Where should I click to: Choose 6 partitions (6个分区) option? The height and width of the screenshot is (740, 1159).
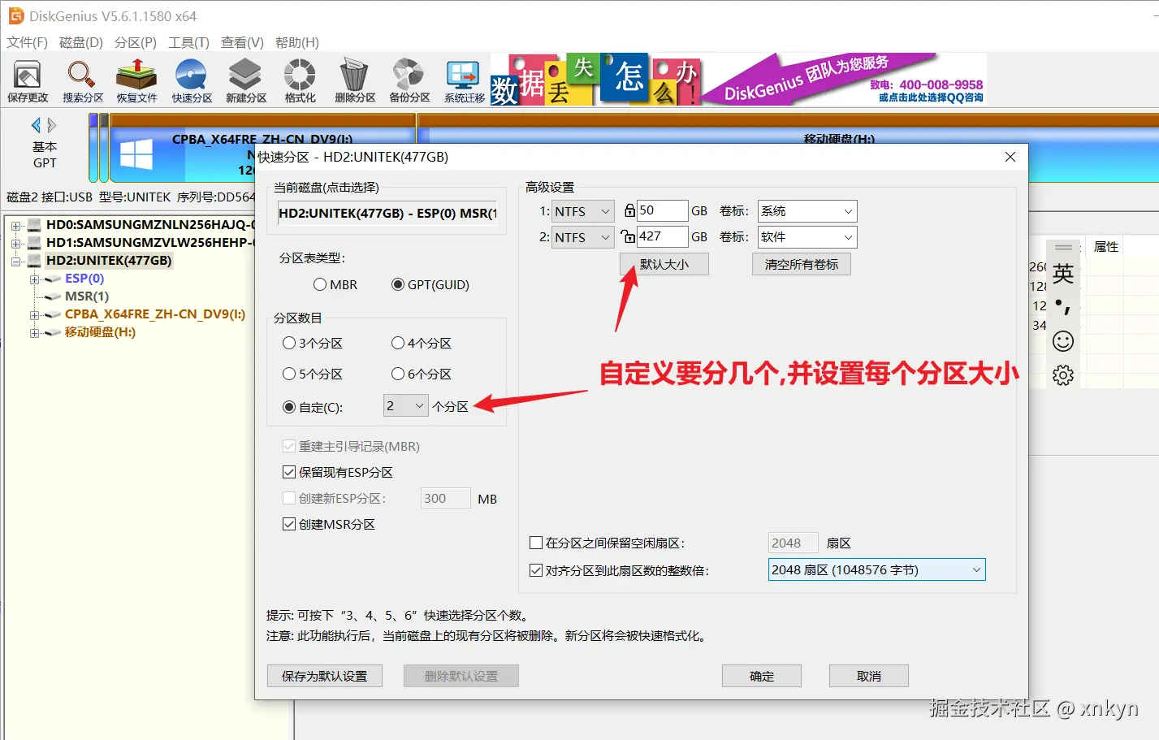click(398, 374)
